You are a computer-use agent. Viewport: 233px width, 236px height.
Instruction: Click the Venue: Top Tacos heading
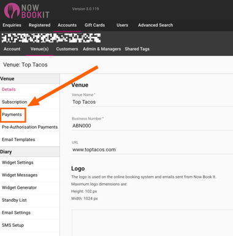tap(25, 65)
